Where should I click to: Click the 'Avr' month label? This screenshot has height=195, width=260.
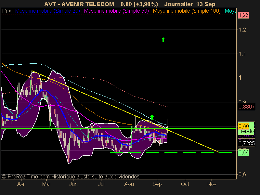[x=21, y=184]
